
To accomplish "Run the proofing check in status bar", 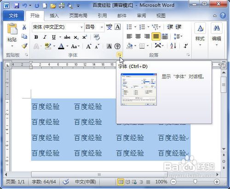I will [66, 182].
